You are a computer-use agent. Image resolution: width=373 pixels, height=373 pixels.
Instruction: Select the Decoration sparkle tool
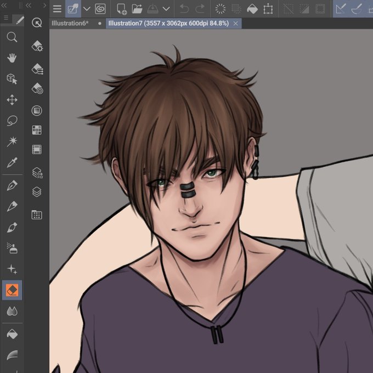click(x=12, y=269)
